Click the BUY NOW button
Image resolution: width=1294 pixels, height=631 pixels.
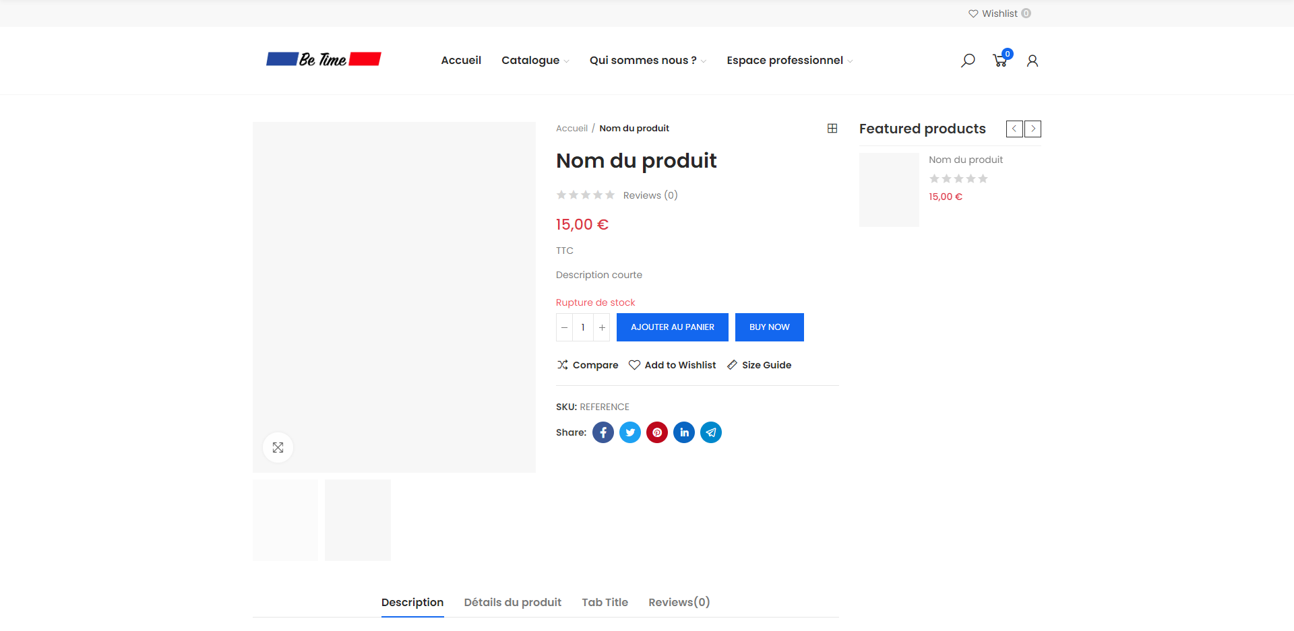coord(770,327)
